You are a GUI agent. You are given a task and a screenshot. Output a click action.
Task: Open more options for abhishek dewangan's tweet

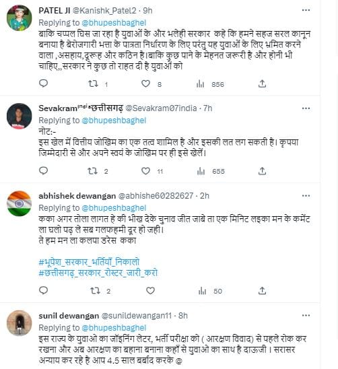click(x=306, y=196)
